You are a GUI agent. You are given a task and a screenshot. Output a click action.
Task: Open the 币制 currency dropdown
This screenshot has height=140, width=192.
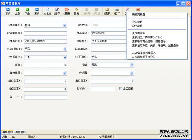[x=132, y=65]
